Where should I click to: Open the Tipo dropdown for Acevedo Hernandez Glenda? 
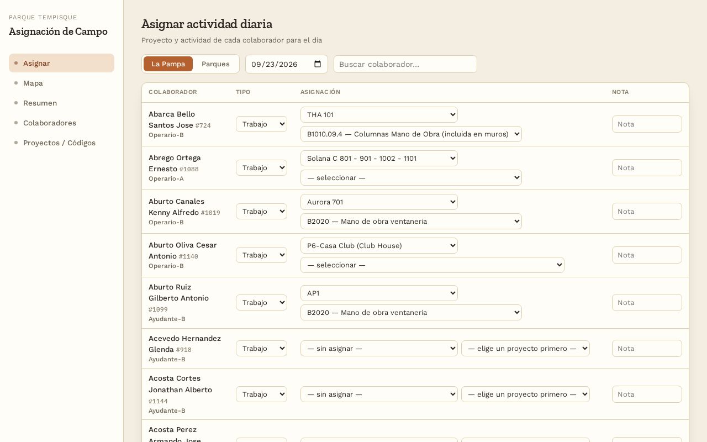pyautogui.click(x=261, y=349)
